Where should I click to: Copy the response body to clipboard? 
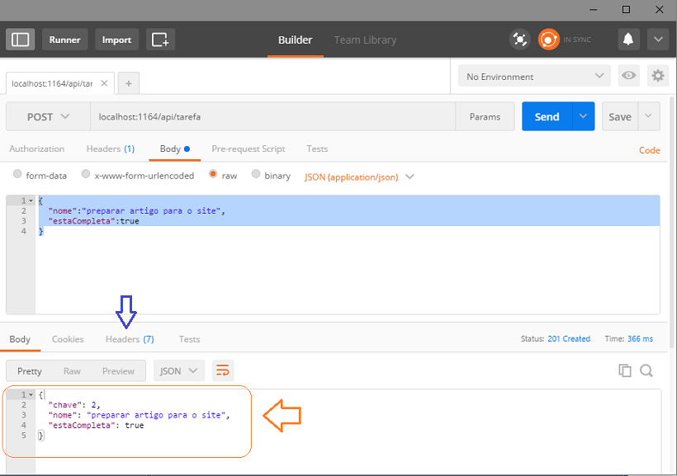(625, 370)
